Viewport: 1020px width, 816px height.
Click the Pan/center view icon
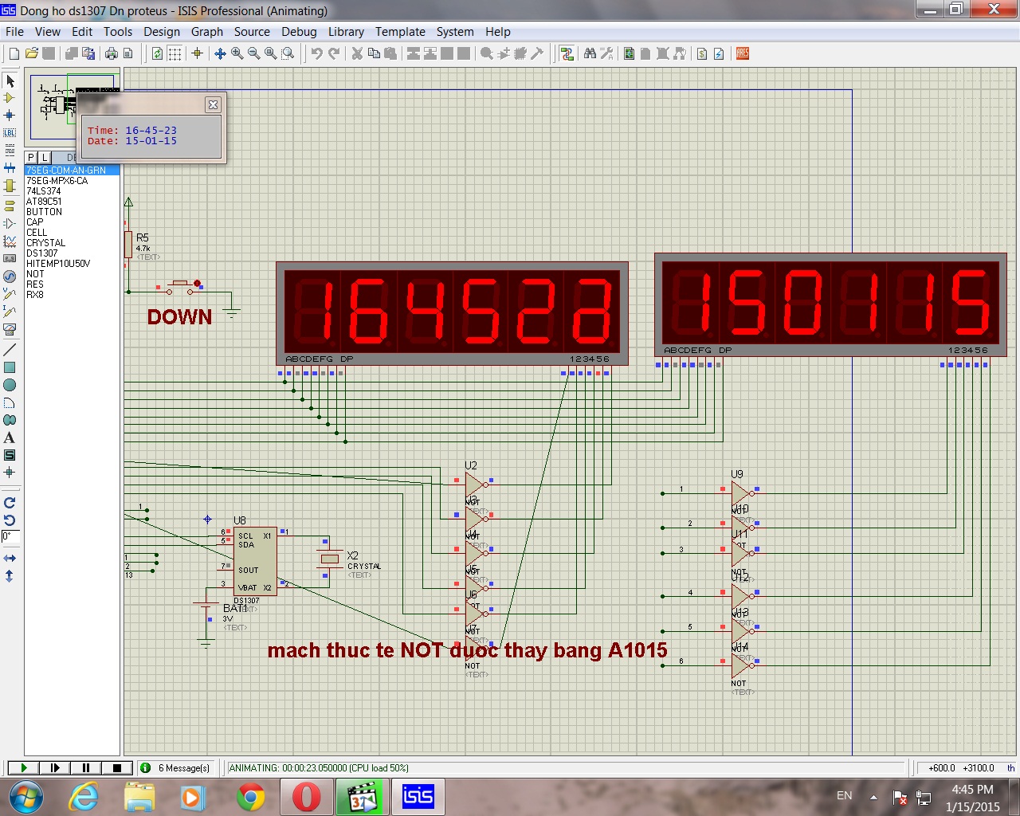tap(220, 53)
